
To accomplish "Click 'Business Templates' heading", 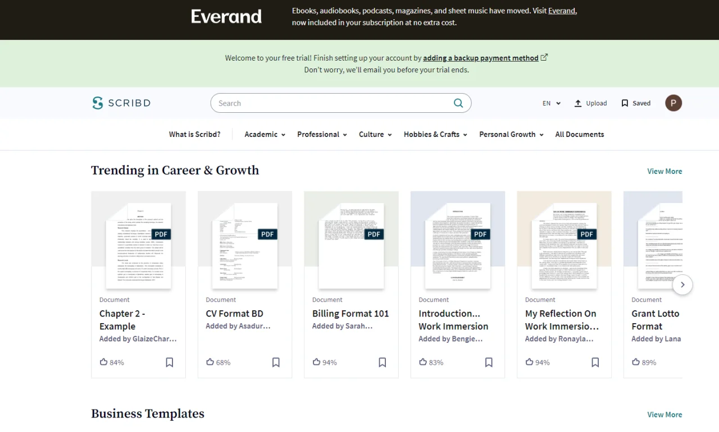I will 148,414.
